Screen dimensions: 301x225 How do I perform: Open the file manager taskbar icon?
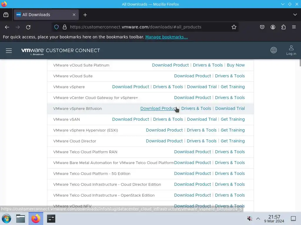tap(21, 219)
